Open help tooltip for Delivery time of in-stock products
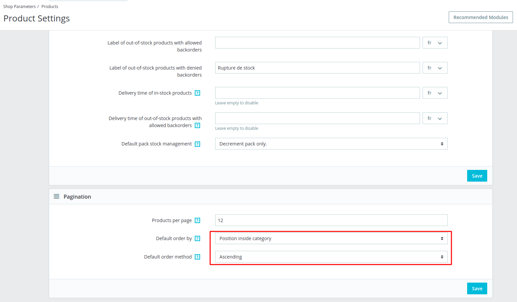This screenshot has height=302, width=517. (x=197, y=93)
